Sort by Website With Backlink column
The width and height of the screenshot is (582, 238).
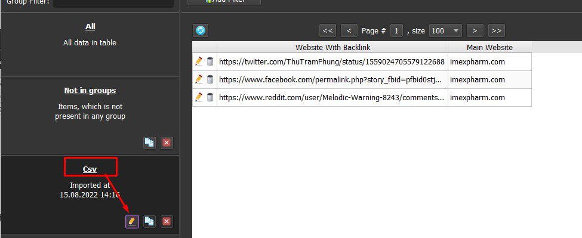[x=332, y=48]
